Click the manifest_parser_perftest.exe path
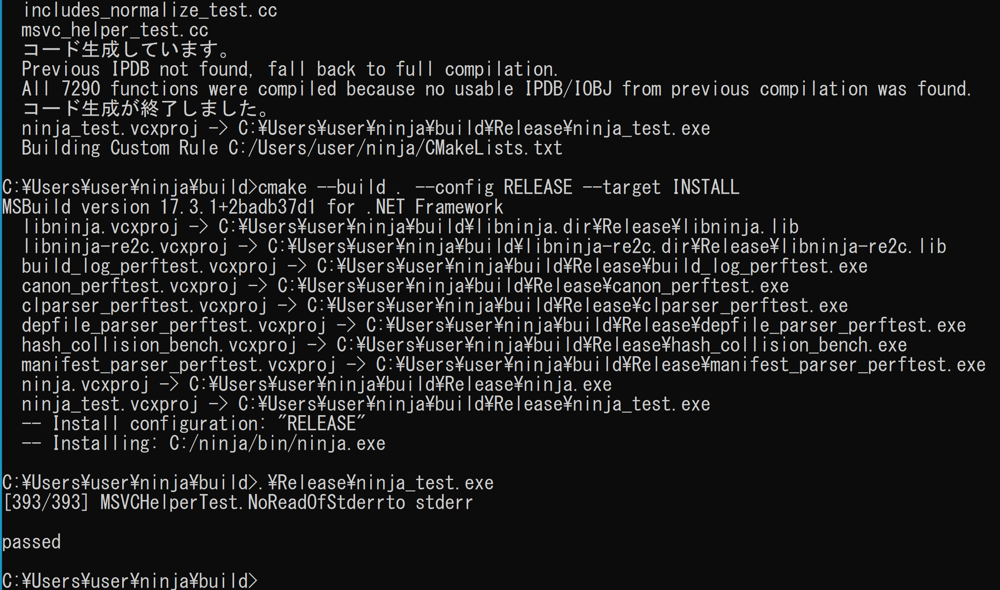 click(x=681, y=365)
